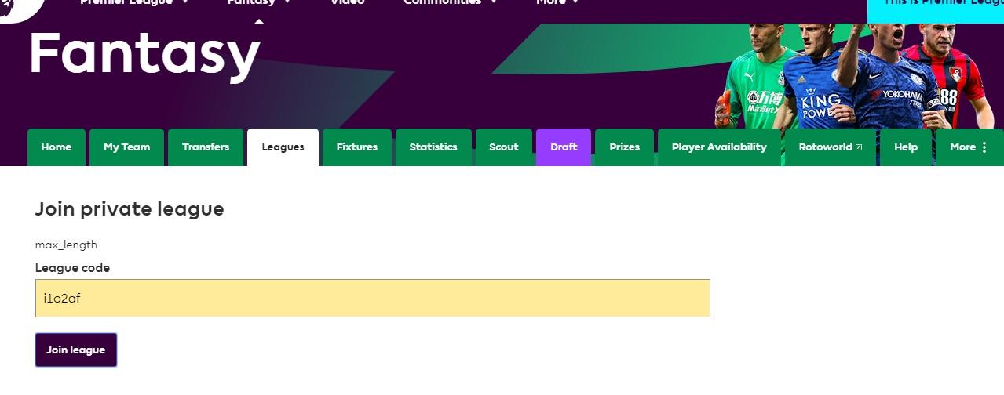Click the cyan Premier League banner
The height and width of the screenshot is (395, 1004).
tap(936, 11)
